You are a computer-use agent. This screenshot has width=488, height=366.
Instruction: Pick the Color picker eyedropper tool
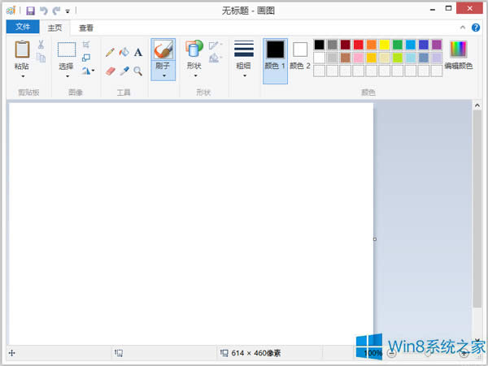tap(124, 71)
